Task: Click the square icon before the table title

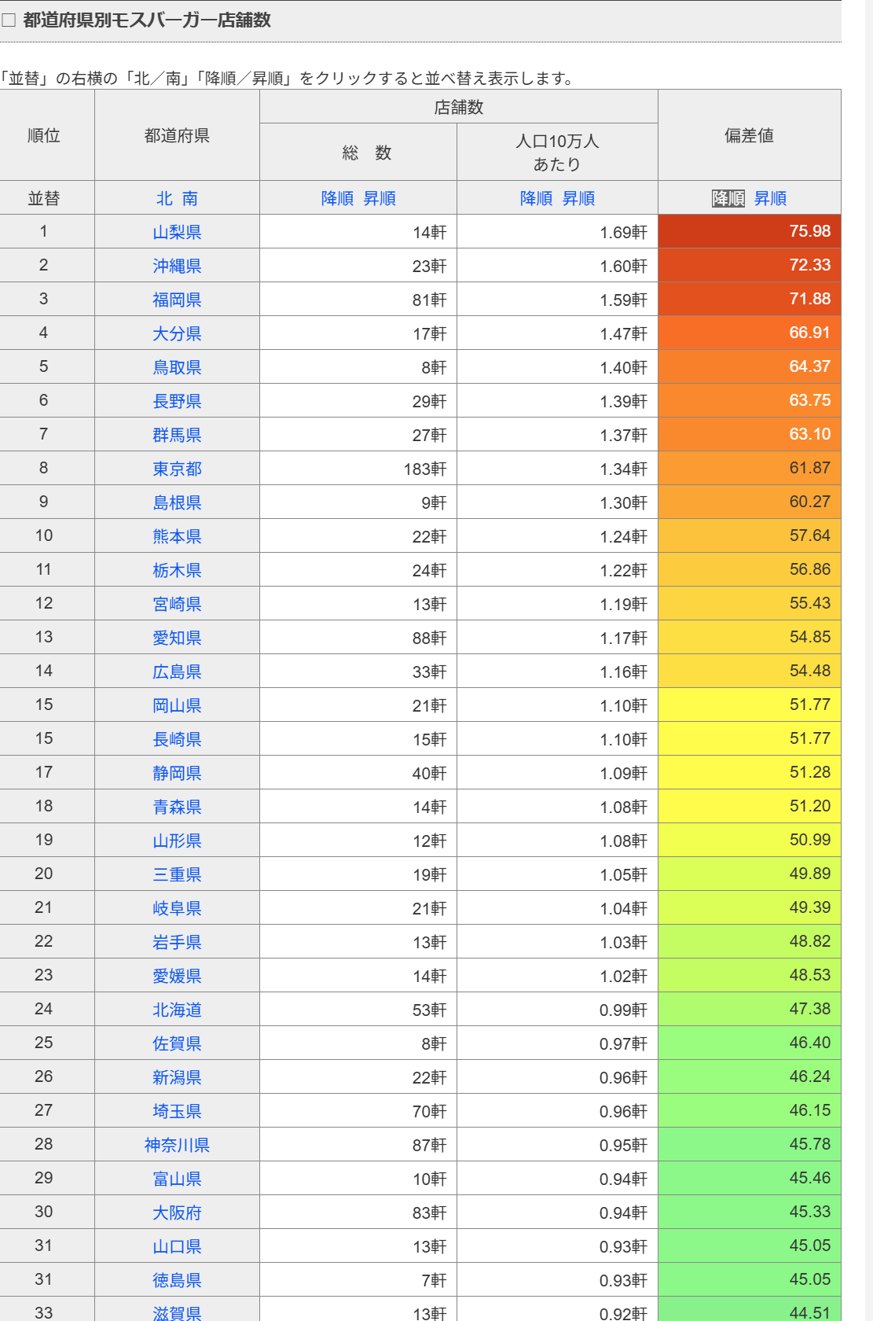Action: (9, 20)
